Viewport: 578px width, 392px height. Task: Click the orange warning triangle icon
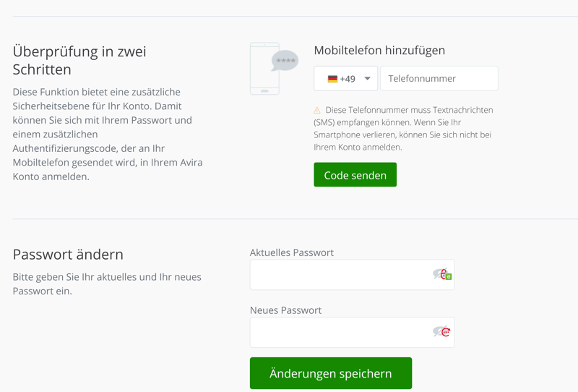[317, 111]
